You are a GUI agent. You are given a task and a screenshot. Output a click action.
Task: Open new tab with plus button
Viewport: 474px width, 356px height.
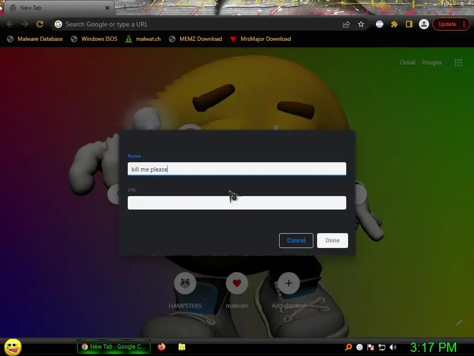click(124, 8)
